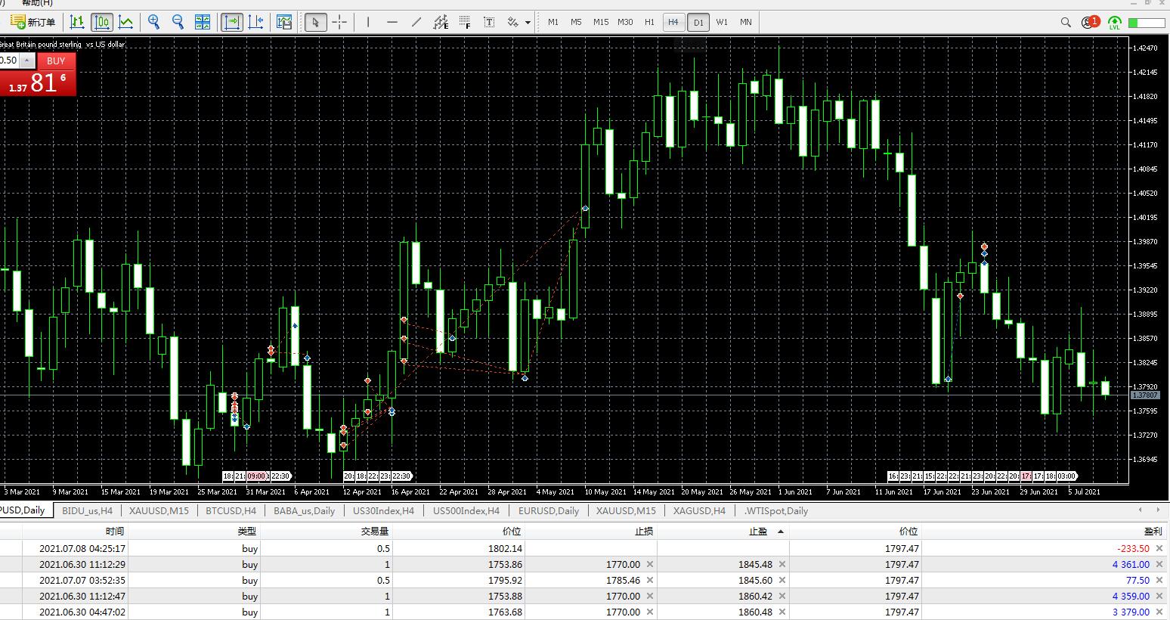Remove stop loss 1785.46

point(650,581)
